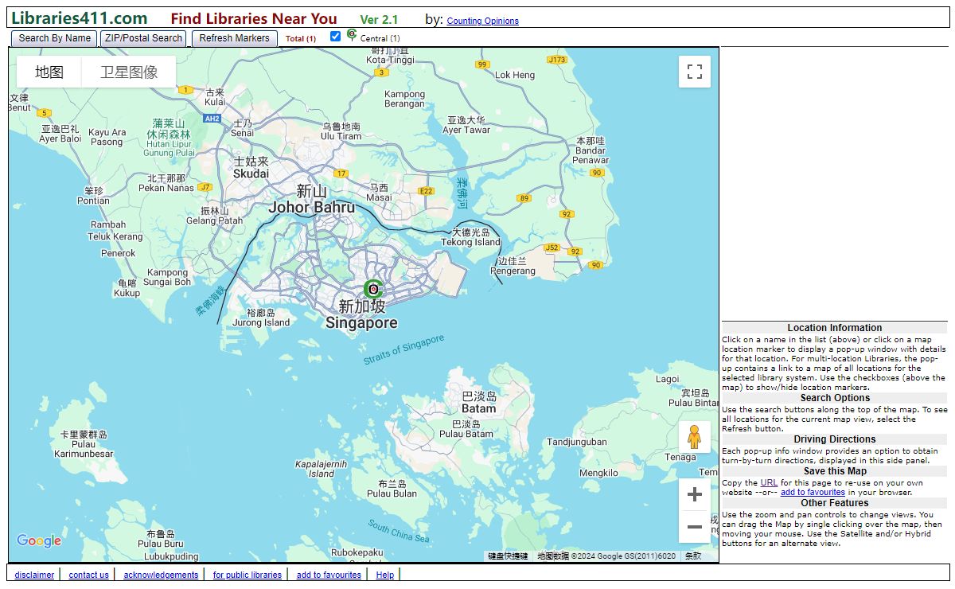Click the URL link under Save this Map
Image resolution: width=955 pixels, height=589 pixels.
769,482
